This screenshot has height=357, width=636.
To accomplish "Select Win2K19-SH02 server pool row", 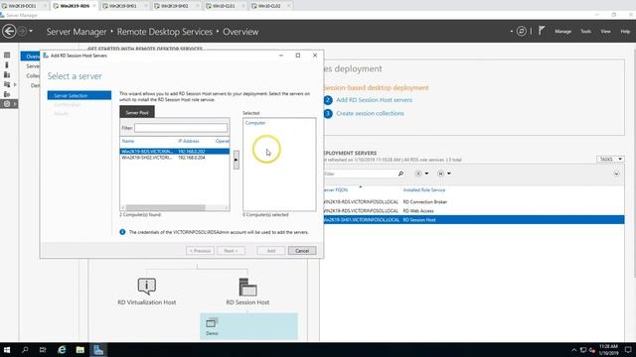I will click(x=175, y=158).
